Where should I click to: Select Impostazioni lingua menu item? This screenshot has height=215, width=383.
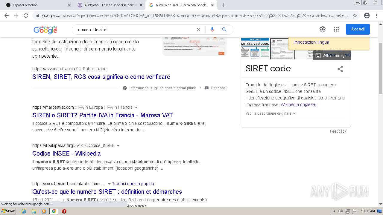click(x=311, y=42)
